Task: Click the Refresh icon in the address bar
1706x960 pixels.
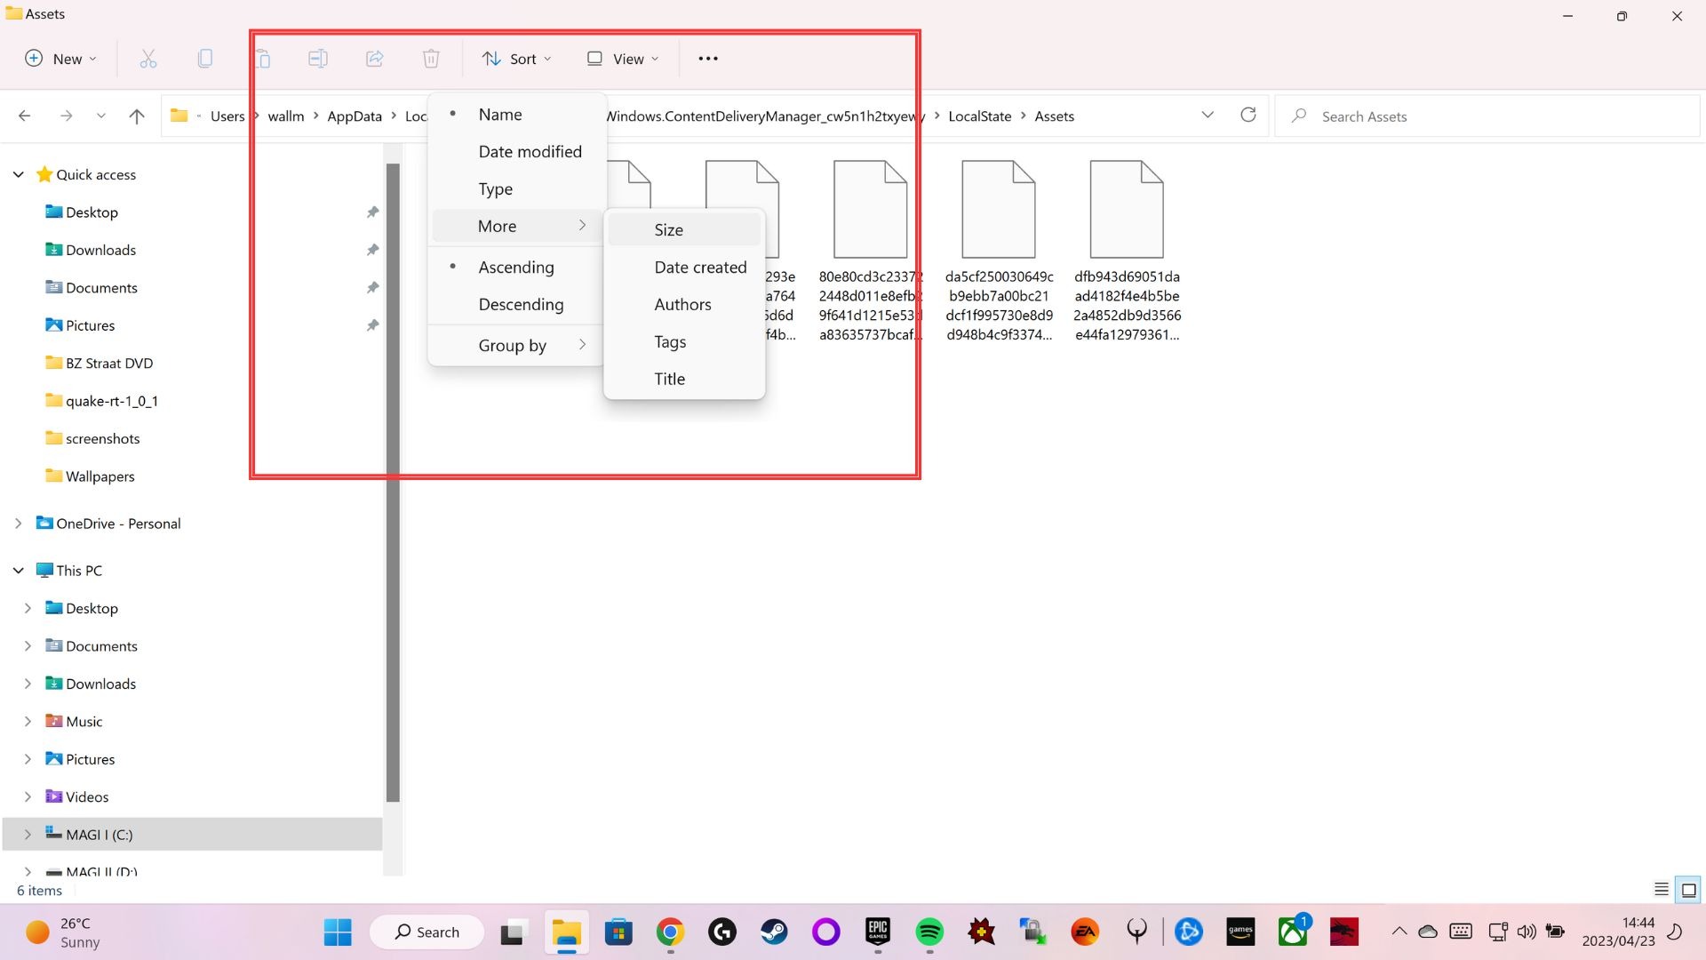Action: click(x=1248, y=115)
